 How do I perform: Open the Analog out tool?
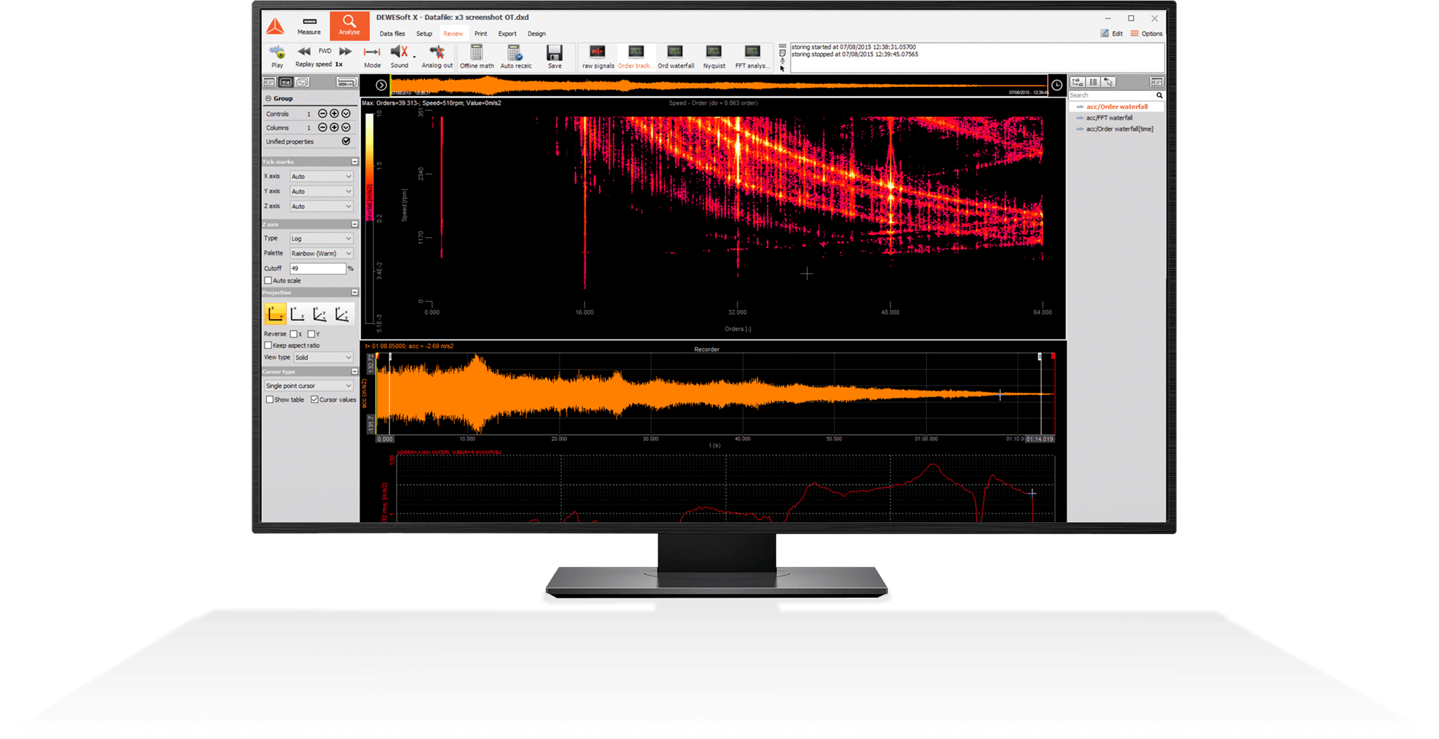tap(437, 53)
